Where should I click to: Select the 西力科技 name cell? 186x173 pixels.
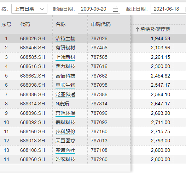pyautogui.click(x=65, y=66)
